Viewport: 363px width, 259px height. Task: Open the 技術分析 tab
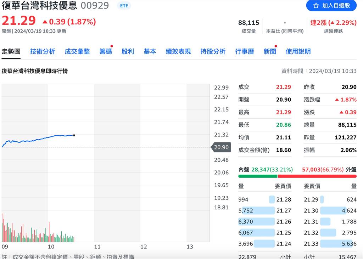(x=43, y=51)
